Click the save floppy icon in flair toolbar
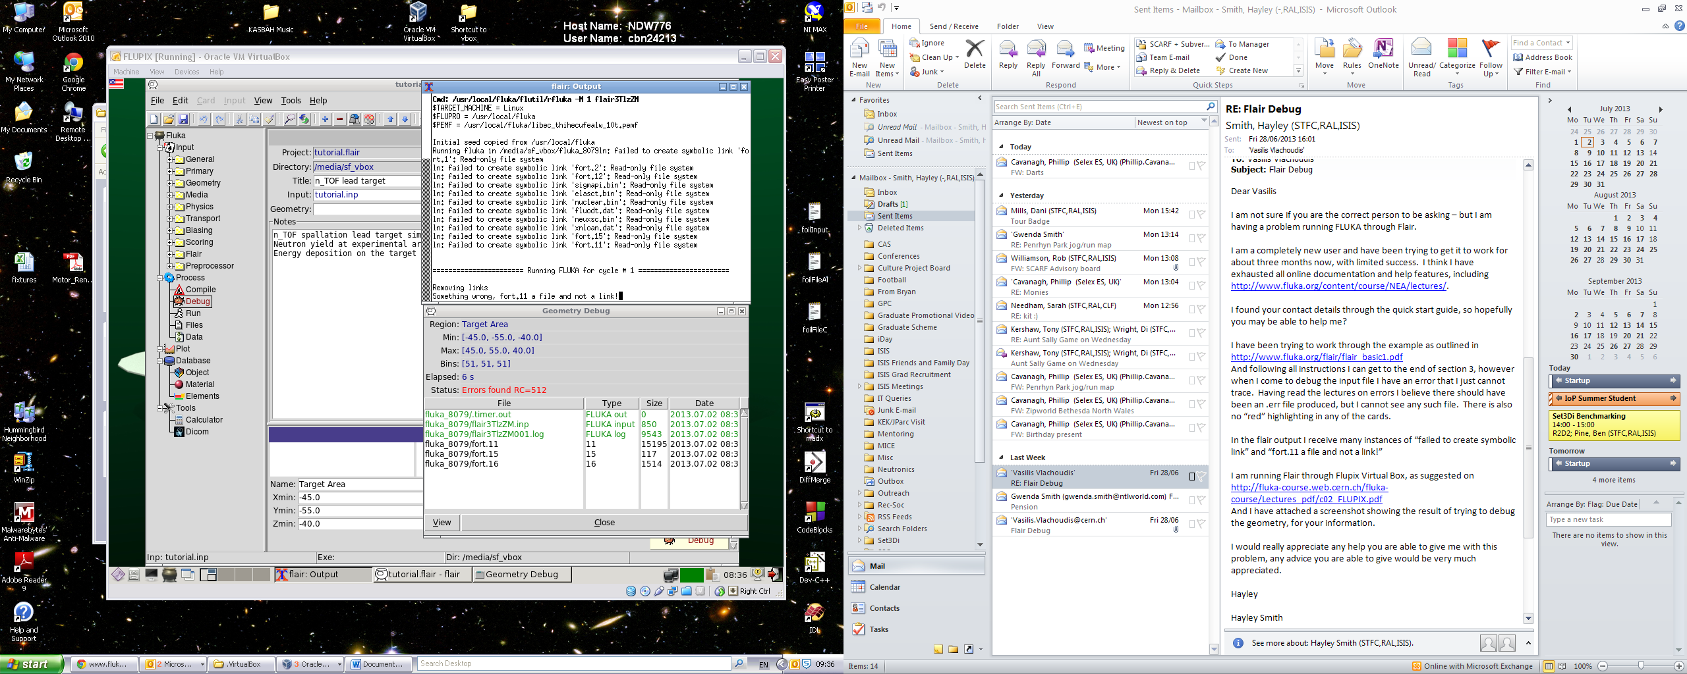1687x674 pixels. [184, 119]
